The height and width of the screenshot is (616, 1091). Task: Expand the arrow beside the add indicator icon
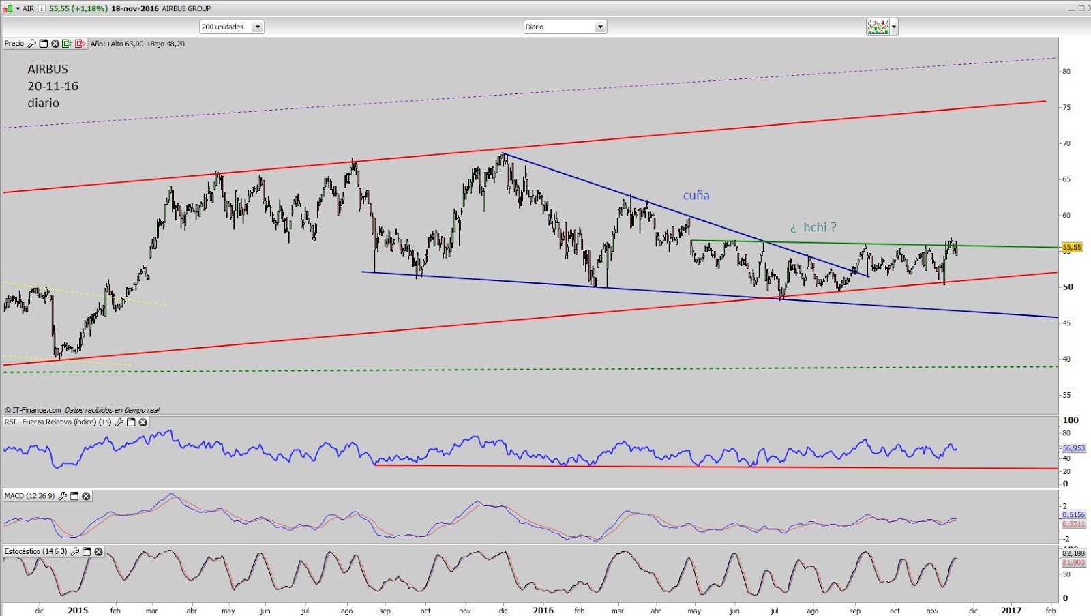pyautogui.click(x=894, y=27)
